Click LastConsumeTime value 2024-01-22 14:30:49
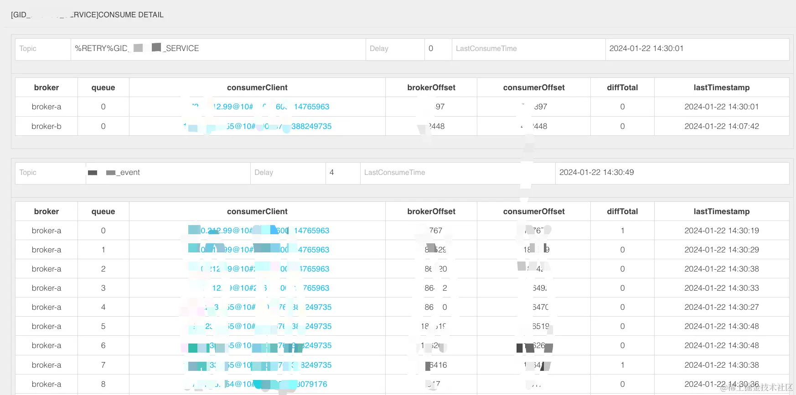 point(596,172)
